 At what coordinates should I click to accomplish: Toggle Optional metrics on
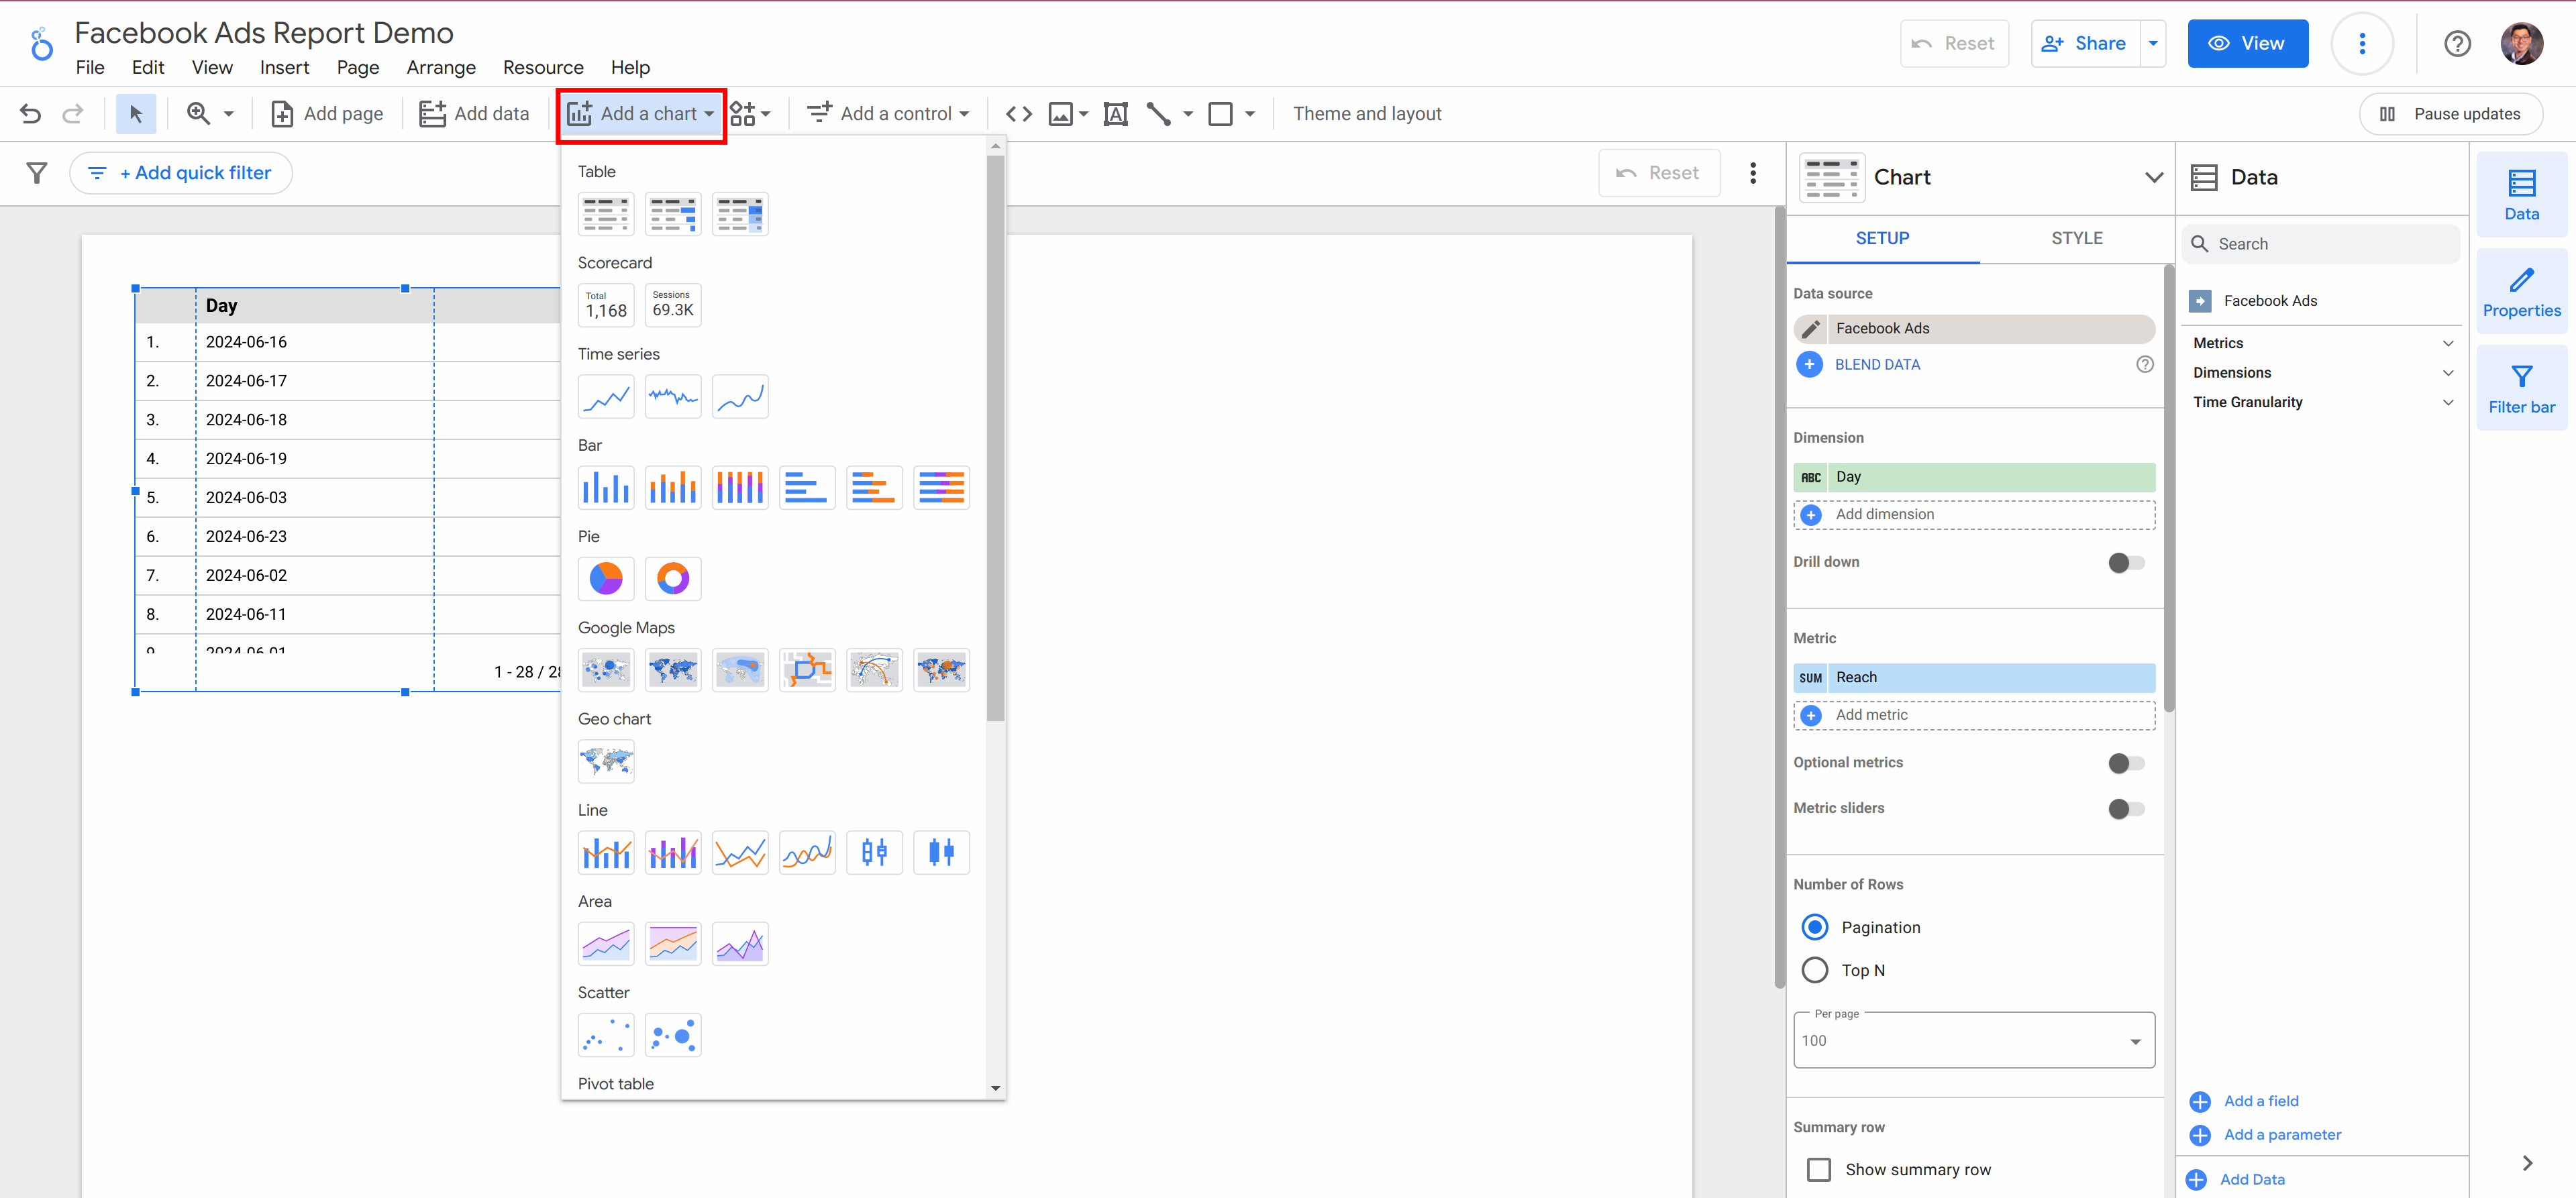coord(2126,763)
